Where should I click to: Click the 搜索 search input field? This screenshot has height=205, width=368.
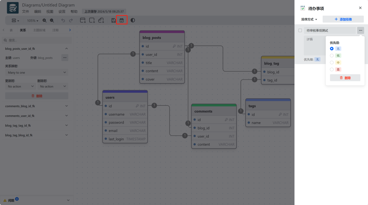(x=36, y=40)
